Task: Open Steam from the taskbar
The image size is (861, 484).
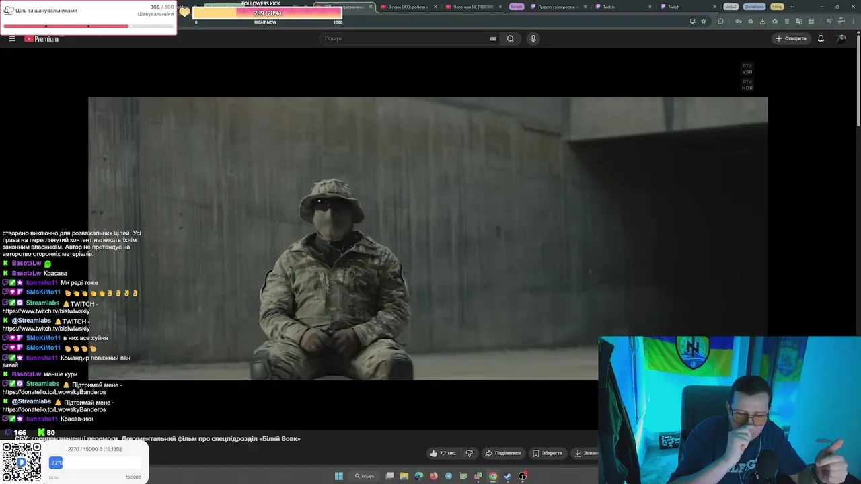Action: (x=508, y=476)
